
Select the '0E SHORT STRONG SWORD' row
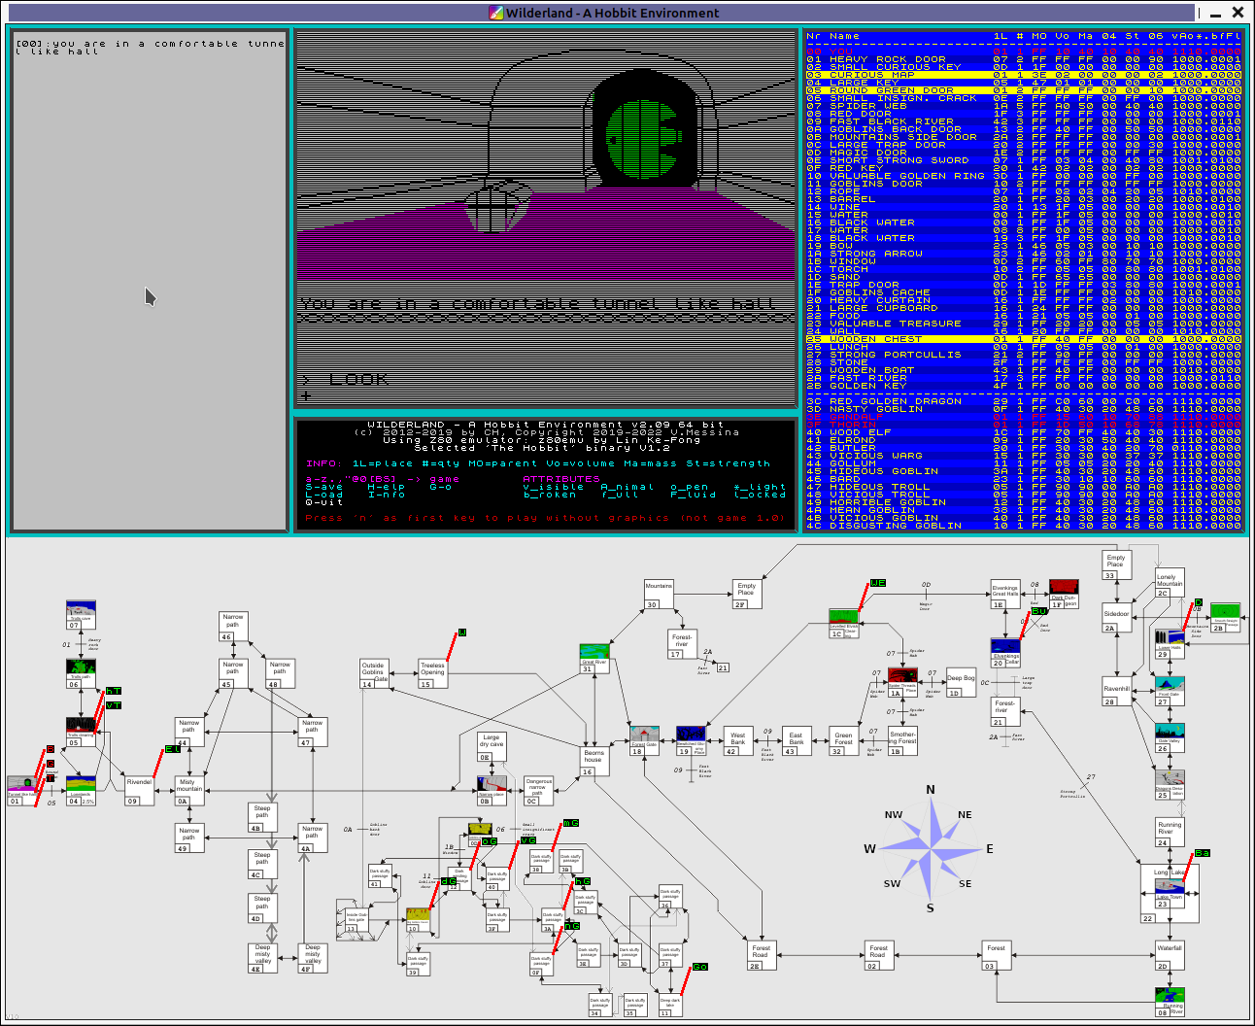tap(1024, 160)
